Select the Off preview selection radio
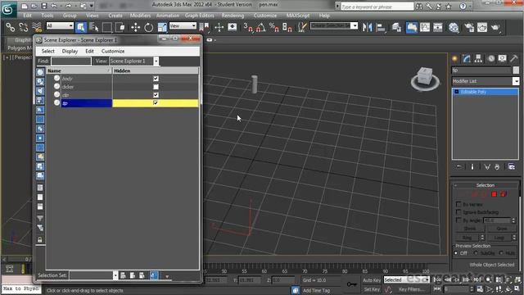524x295 pixels. pyautogui.click(x=456, y=253)
